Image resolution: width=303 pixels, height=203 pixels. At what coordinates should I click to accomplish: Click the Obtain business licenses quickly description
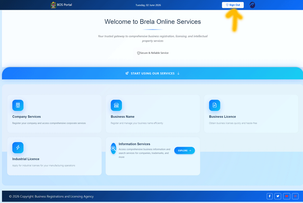(x=233, y=123)
